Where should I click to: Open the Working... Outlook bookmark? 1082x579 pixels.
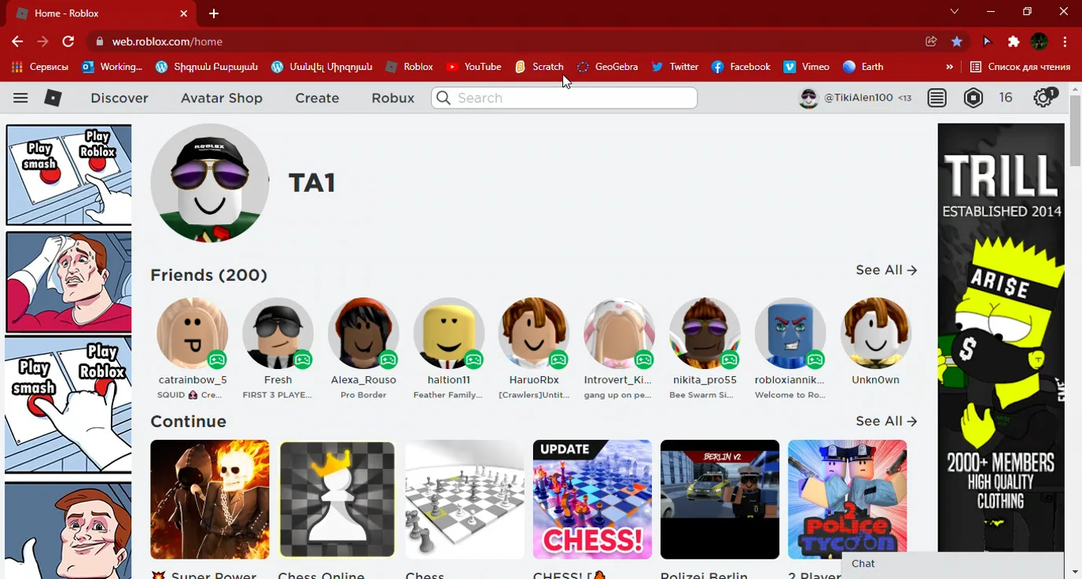tap(112, 67)
